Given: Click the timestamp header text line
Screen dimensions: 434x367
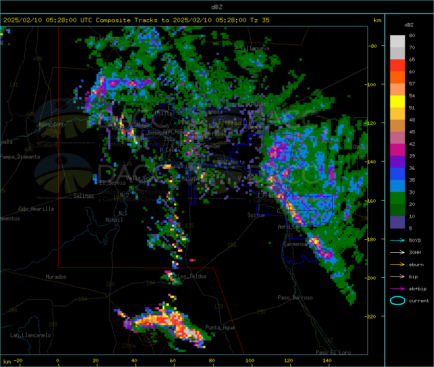Looking at the screenshot, I should tap(136, 20).
